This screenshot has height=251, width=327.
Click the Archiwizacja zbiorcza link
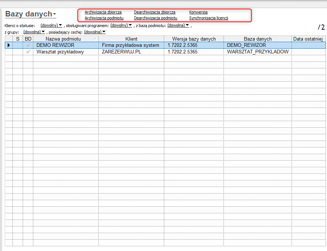(x=103, y=12)
